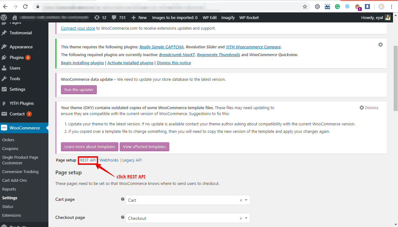Image resolution: width=398 pixels, height=227 pixels.
Task: Open the WP Rocket admin bar menu
Action: pyautogui.click(x=249, y=17)
